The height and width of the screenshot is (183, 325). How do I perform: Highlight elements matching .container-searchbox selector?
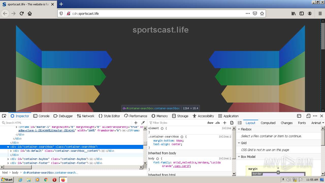coord(182,136)
